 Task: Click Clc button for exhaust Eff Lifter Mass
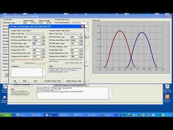[x=81, y=44]
